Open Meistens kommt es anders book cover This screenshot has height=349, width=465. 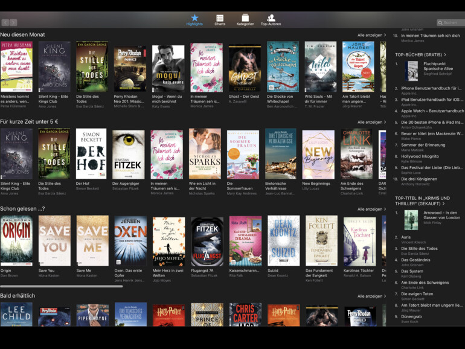(x=17, y=66)
